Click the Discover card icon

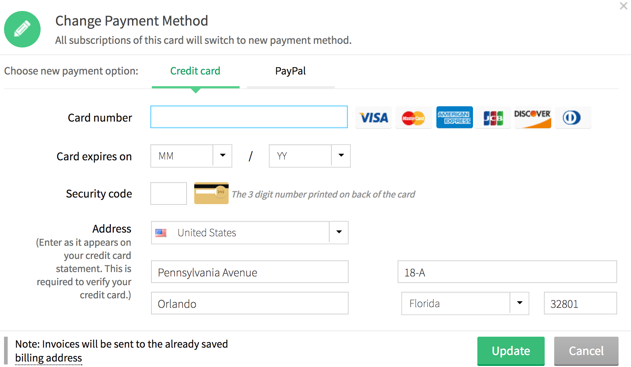click(533, 118)
